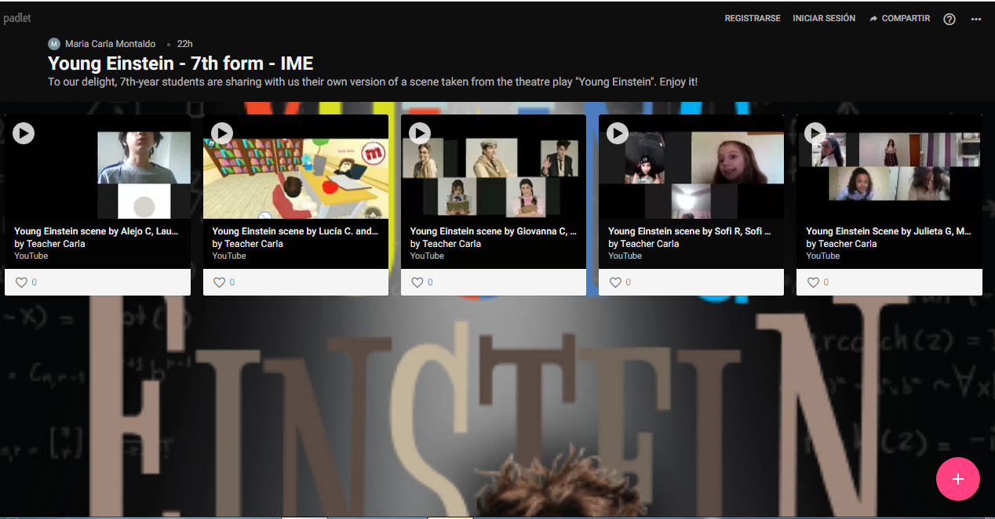Viewport: 995px width, 519px height.
Task: Open the Giovanna C scene title link
Action: point(493,231)
